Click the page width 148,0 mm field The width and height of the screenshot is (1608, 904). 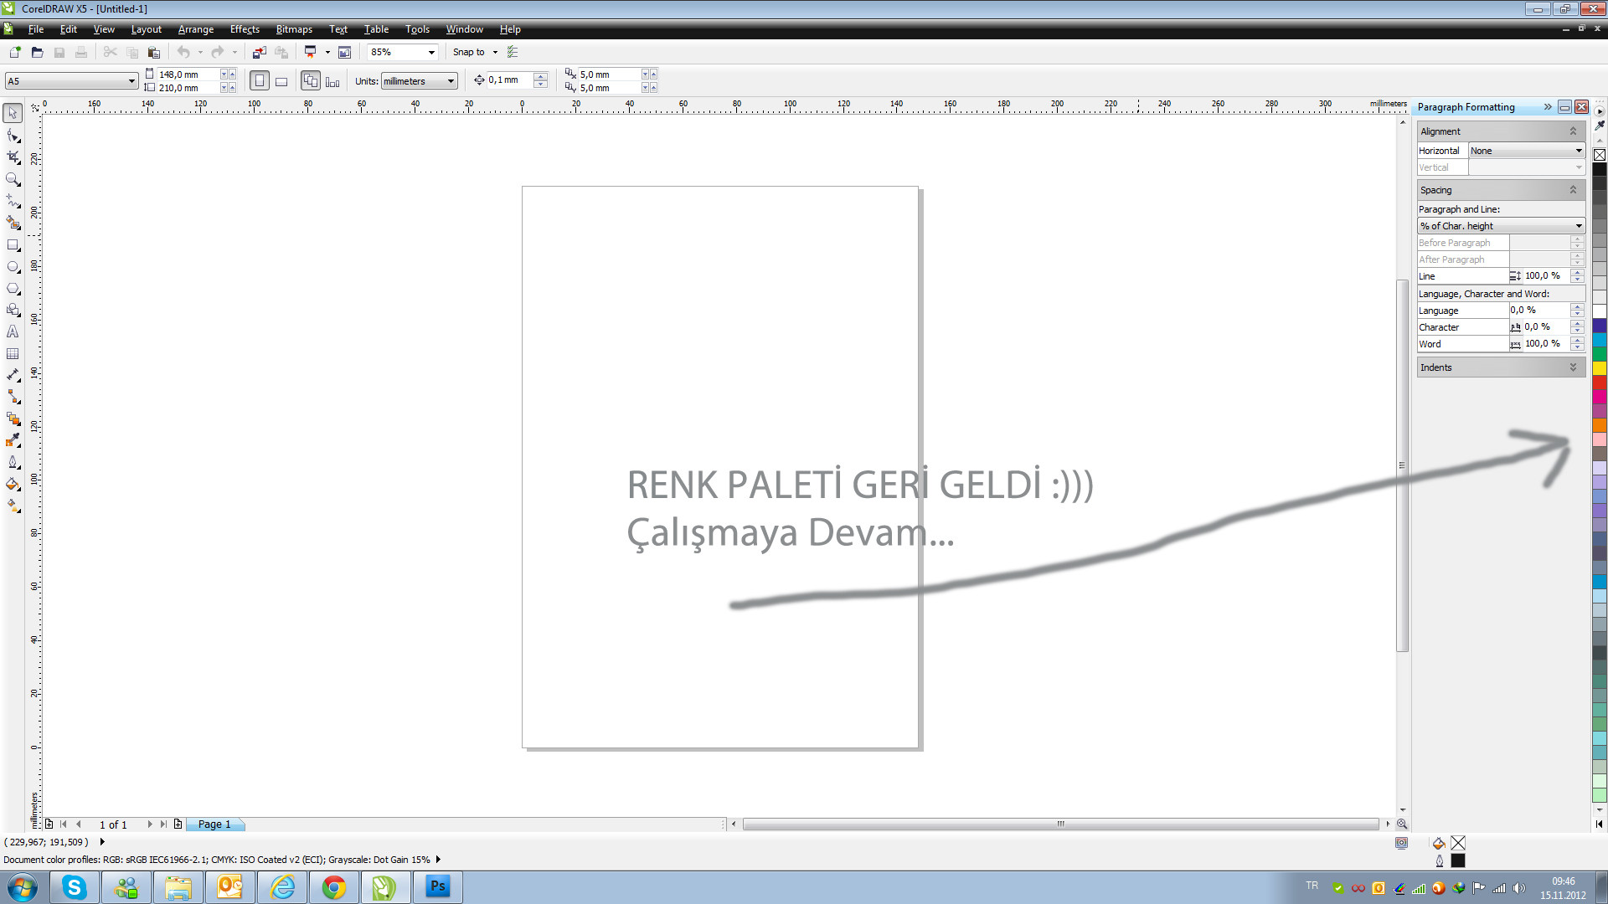pos(188,74)
